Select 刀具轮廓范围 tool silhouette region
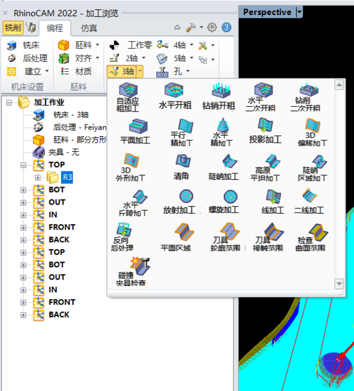 click(225, 237)
